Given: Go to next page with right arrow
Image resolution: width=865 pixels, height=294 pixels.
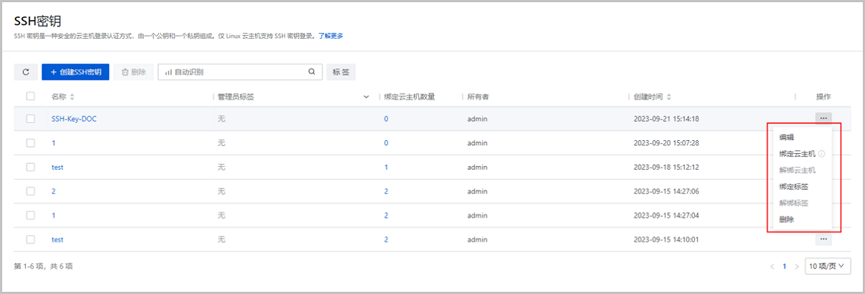Looking at the screenshot, I should pyautogui.click(x=797, y=266).
